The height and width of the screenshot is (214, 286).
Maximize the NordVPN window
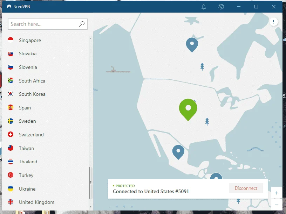tap(256, 7)
